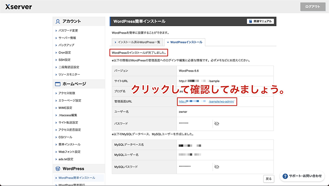The width and height of the screenshot is (329, 186).
Task: Open バックアップ in sidebar
Action: click(x=66, y=45)
